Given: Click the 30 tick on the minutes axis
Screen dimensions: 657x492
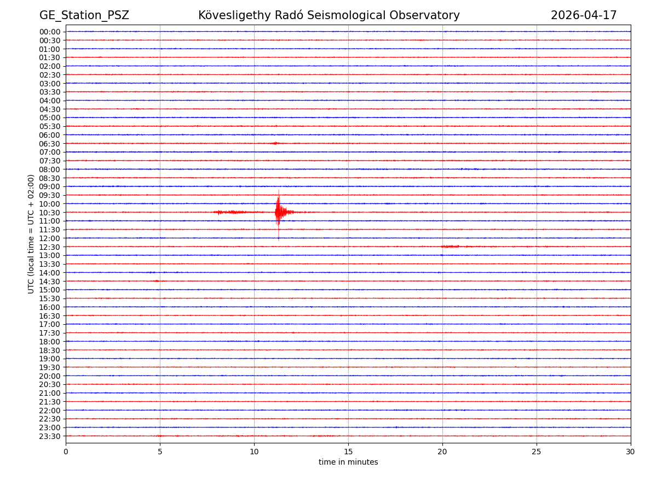Looking at the screenshot, I should [x=631, y=452].
